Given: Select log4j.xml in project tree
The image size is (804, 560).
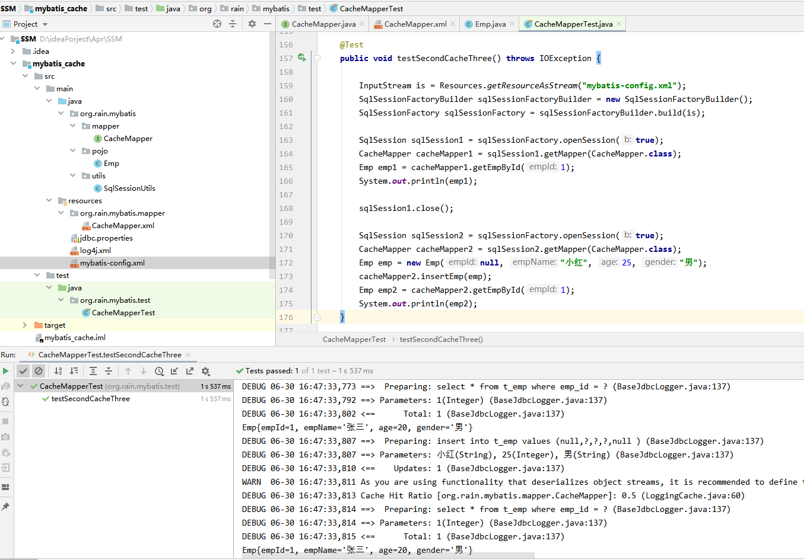Looking at the screenshot, I should tap(95, 250).
